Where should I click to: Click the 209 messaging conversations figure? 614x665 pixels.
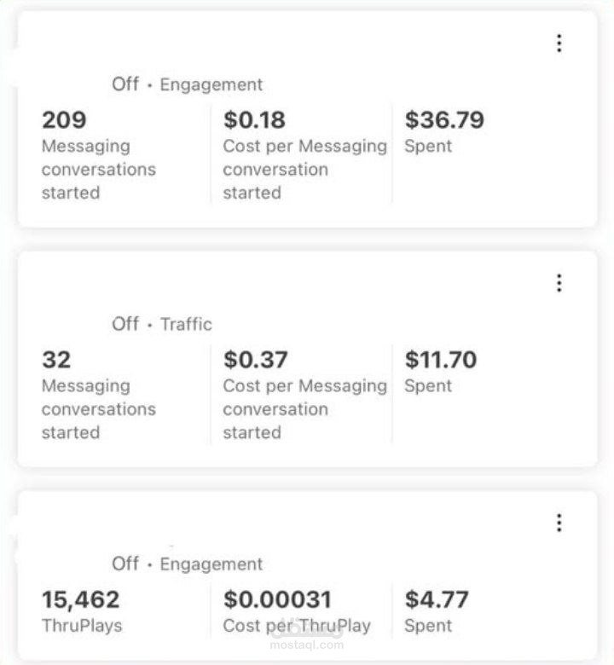coord(64,119)
